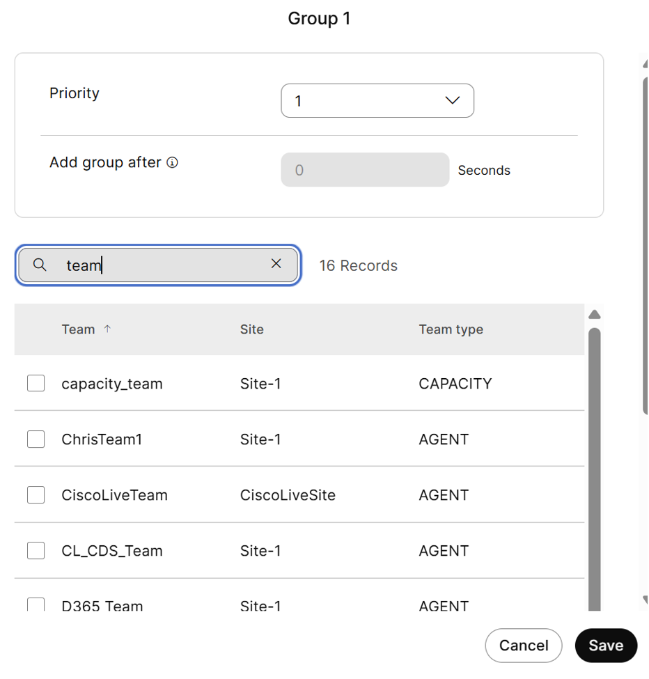The image size is (649, 679).
Task: Tick the capacity_team checkbox
Action: 36,384
